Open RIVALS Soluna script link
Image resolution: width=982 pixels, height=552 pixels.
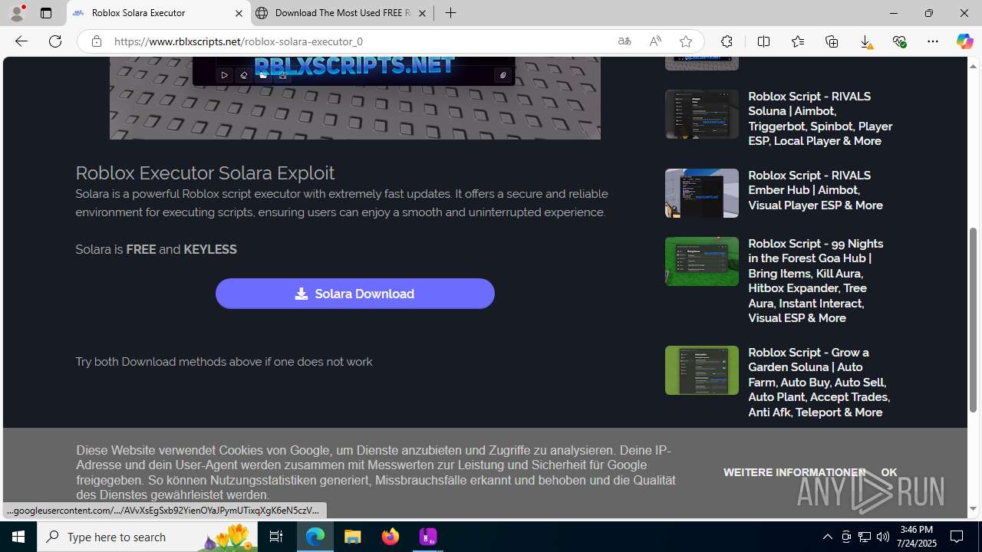[x=819, y=119]
